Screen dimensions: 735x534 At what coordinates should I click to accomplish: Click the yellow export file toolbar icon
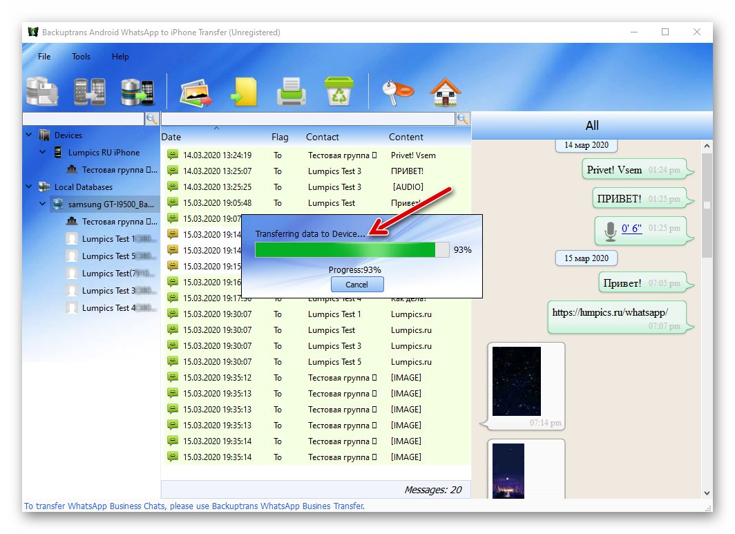[245, 91]
